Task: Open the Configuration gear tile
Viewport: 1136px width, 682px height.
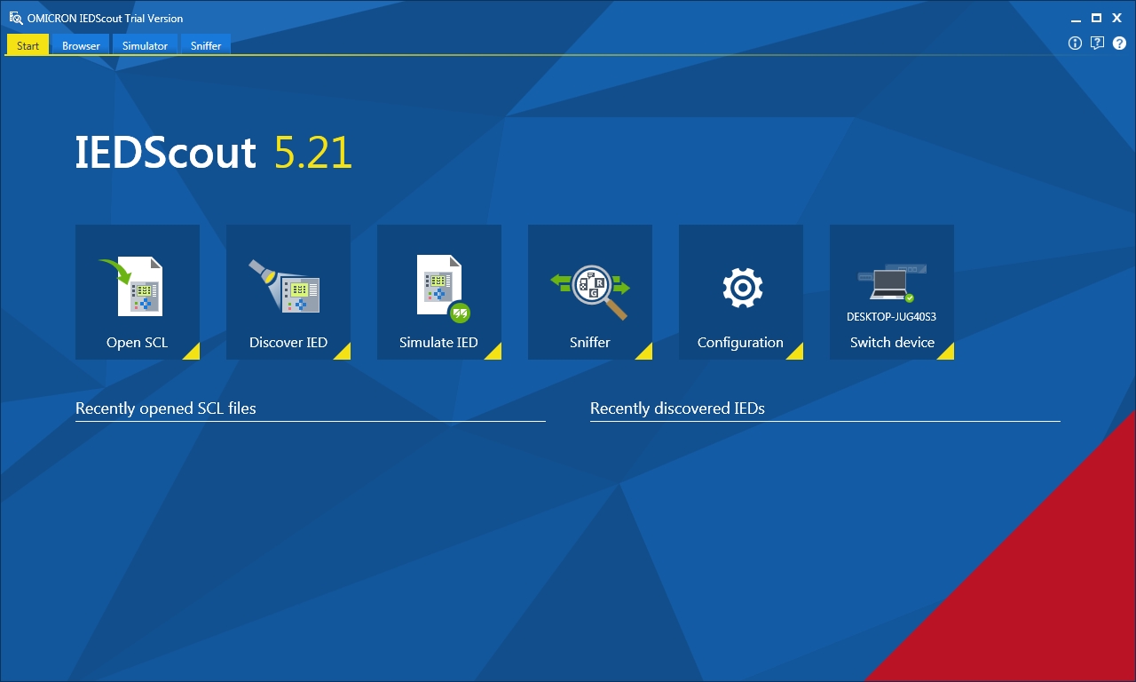Action: tap(741, 292)
